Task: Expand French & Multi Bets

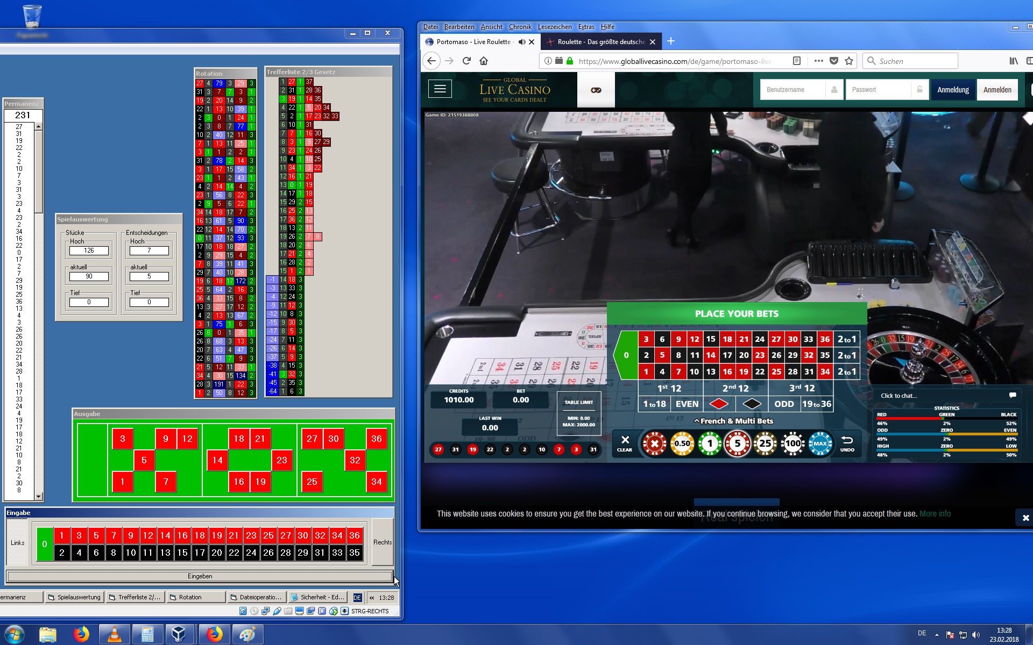Action: [x=733, y=421]
